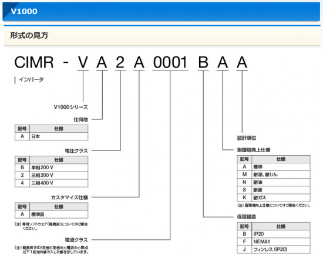
Task: Click the 保護構造 label
Action: (x=247, y=217)
